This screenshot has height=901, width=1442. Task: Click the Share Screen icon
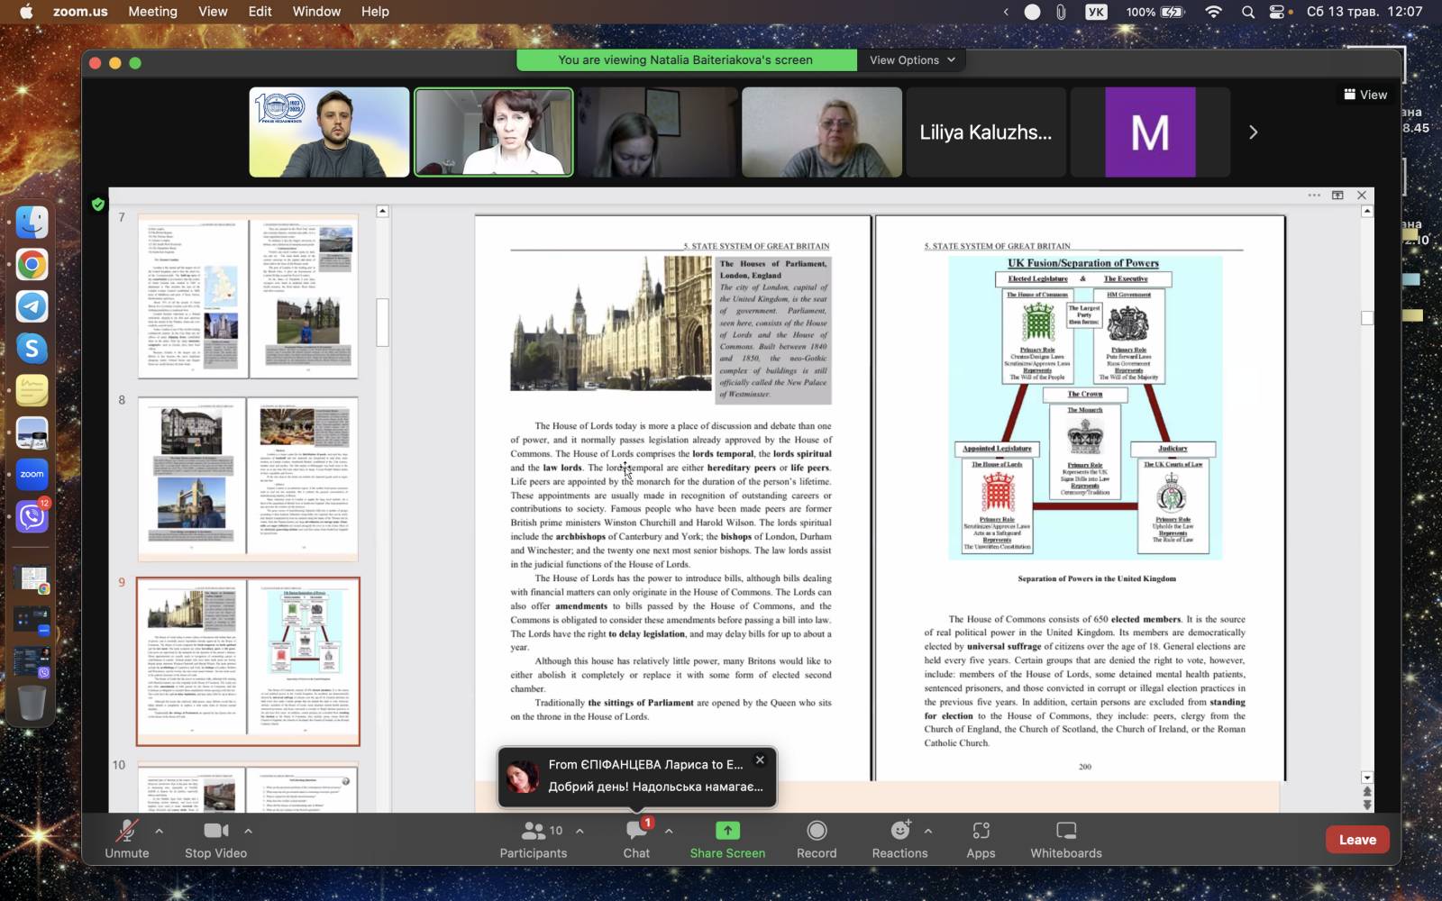point(727,831)
